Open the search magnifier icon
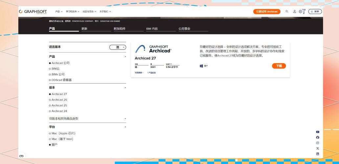 click(x=287, y=11)
